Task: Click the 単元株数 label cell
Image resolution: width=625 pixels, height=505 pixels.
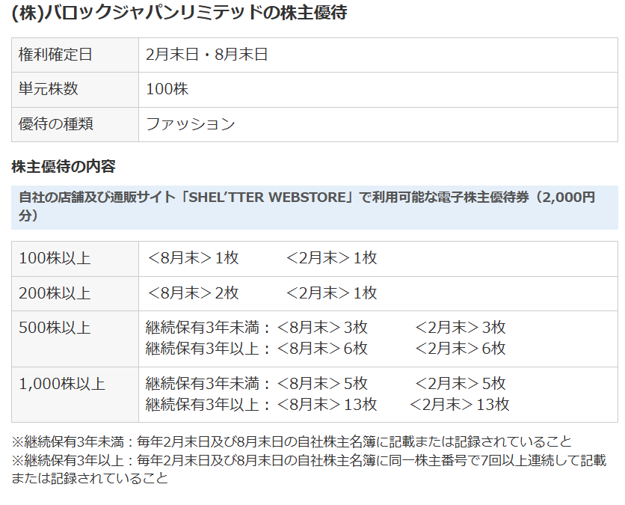Action: (x=49, y=89)
